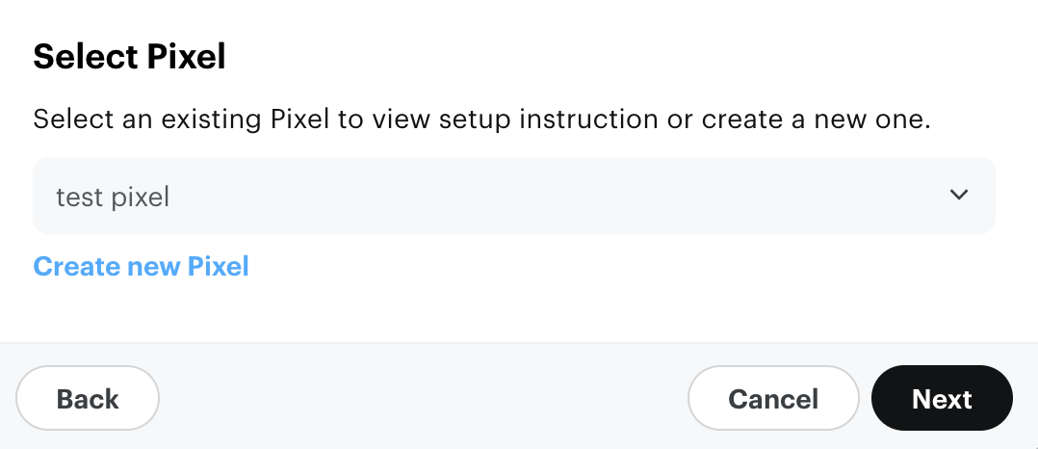Start creating a new Pixel
The image size is (1038, 449).
click(142, 266)
